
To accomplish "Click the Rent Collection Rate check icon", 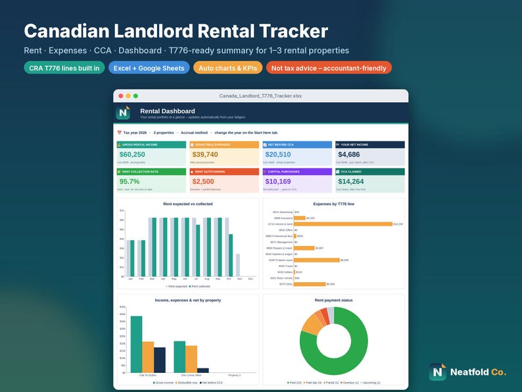I will click(x=119, y=172).
